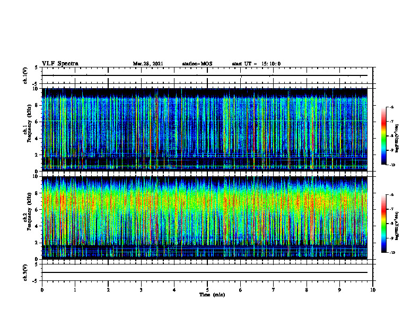Click the ch.3 voltage trace line
The width and height of the screenshot is (420, 325).
[205, 272]
